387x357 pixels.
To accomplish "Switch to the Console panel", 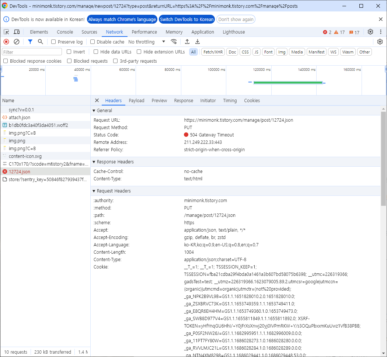I will [x=65, y=32].
